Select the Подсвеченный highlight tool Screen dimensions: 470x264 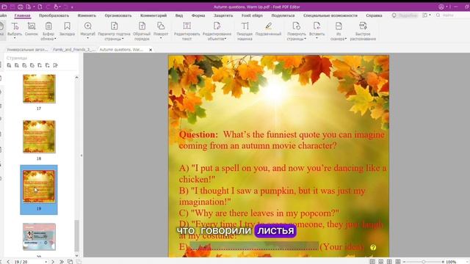pyautogui.click(x=268, y=26)
